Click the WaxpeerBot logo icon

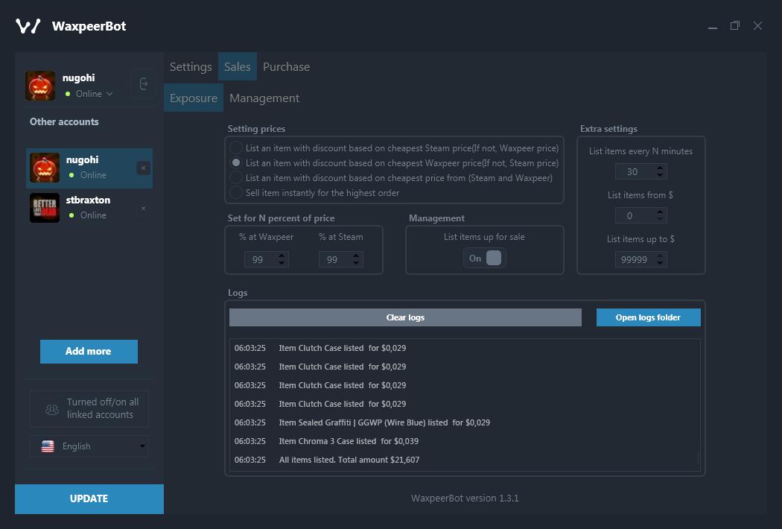point(28,26)
